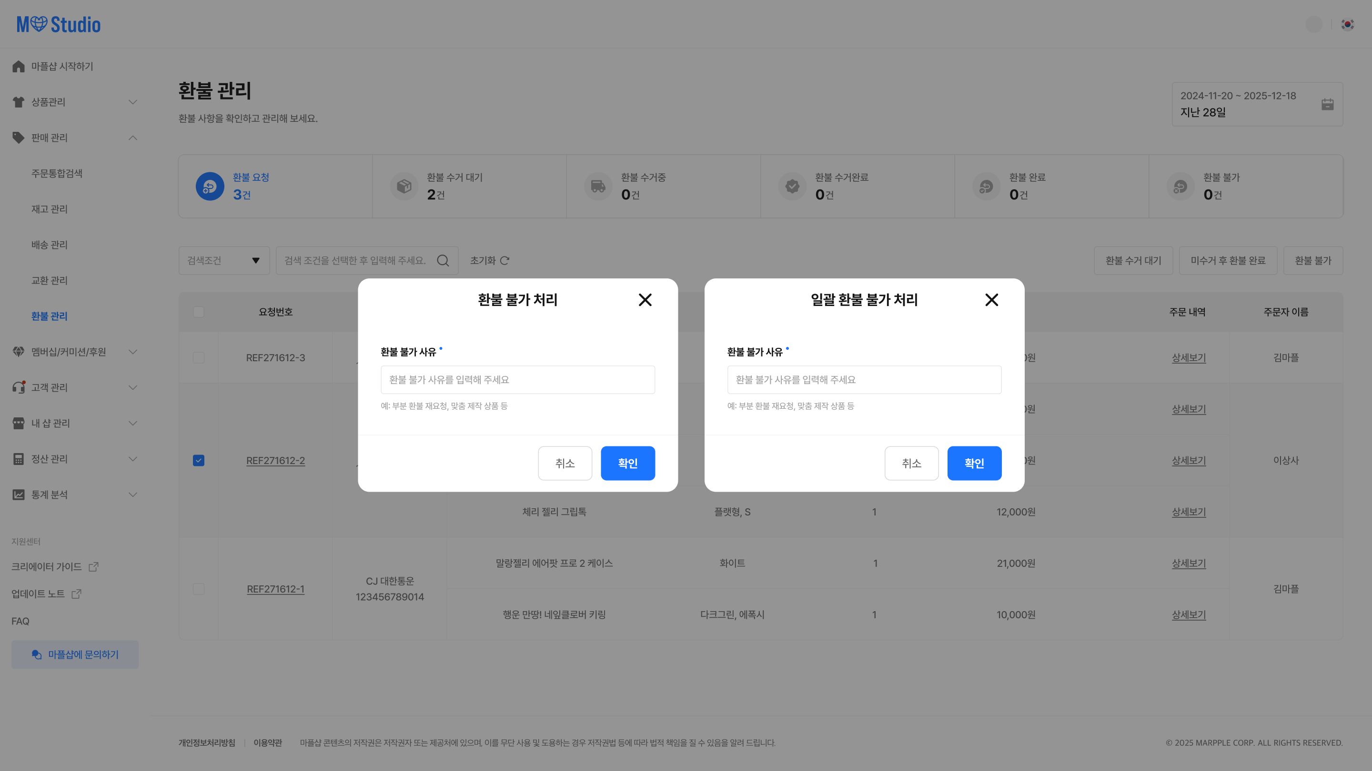Select the 환불 수거 대기 status tab
This screenshot has width=1372, height=771.
(469, 186)
